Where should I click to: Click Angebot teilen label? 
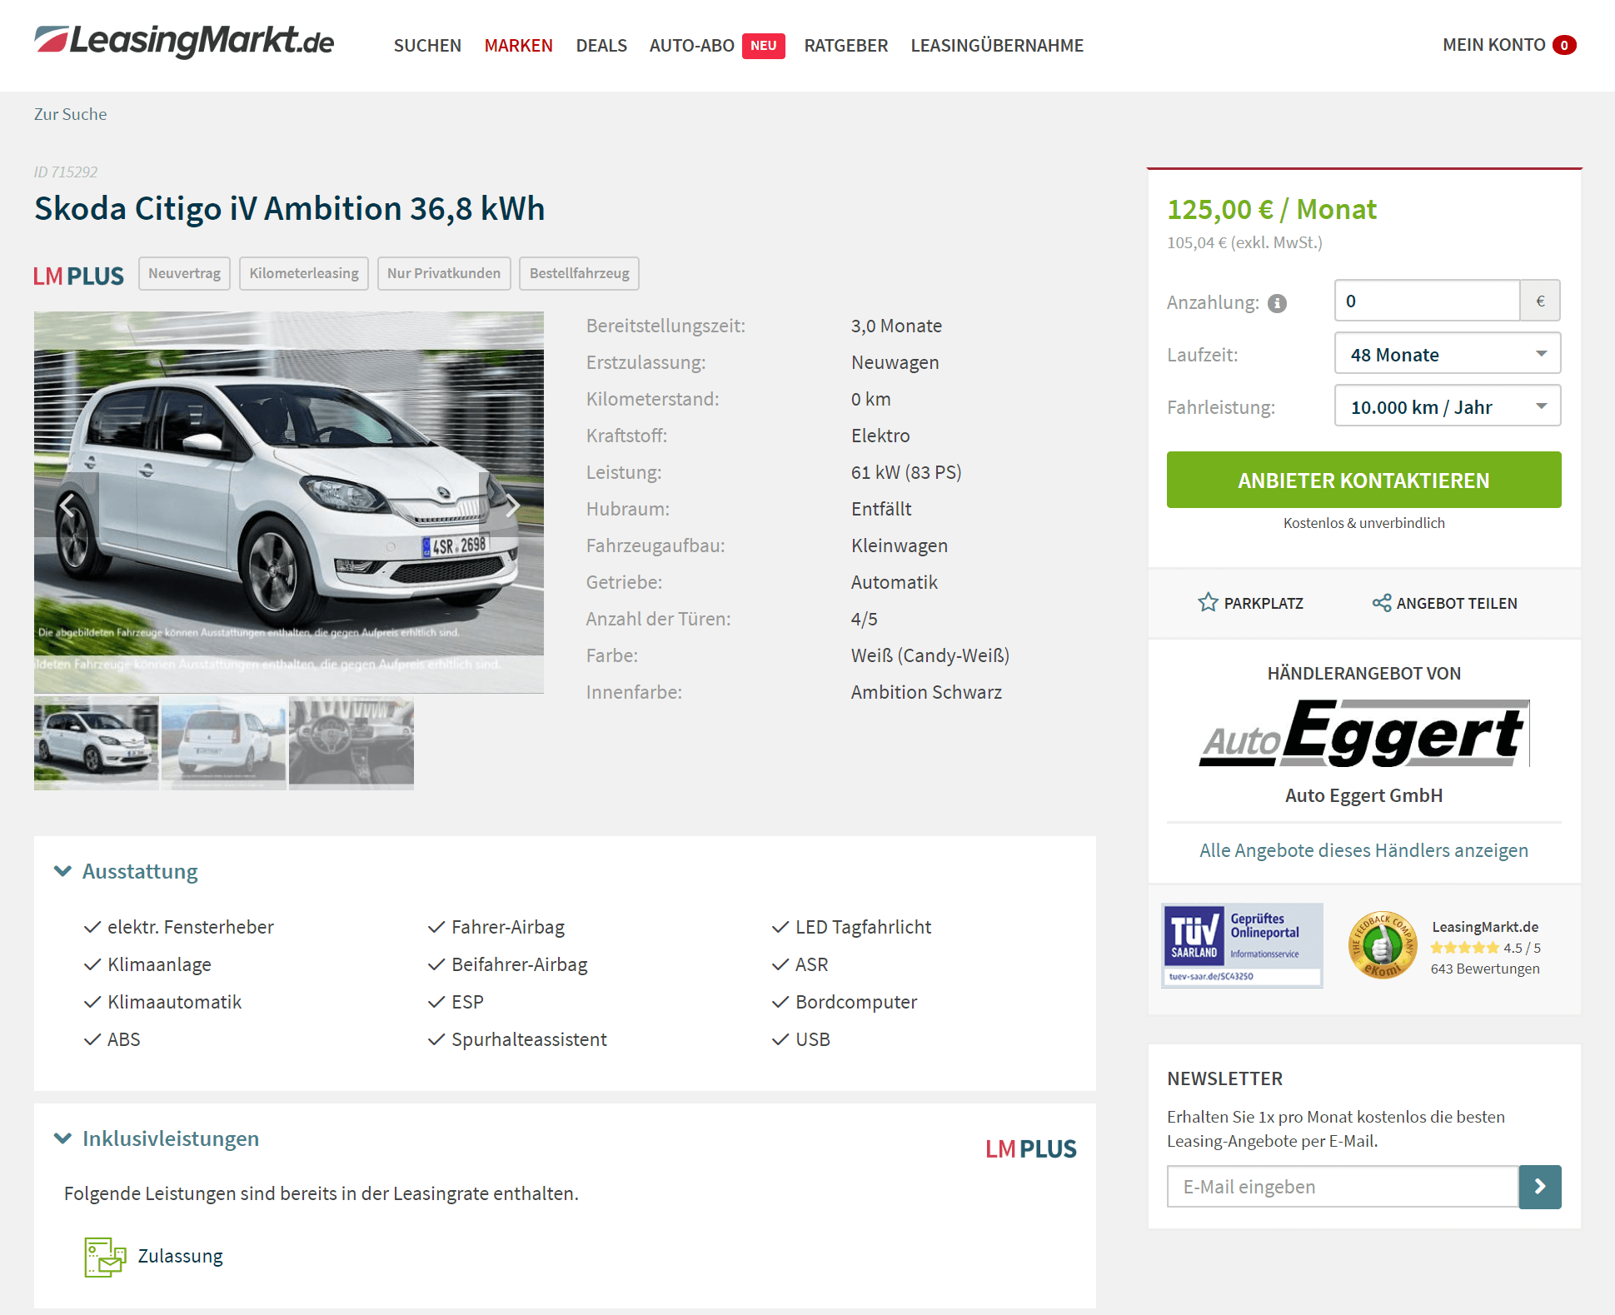[1457, 603]
